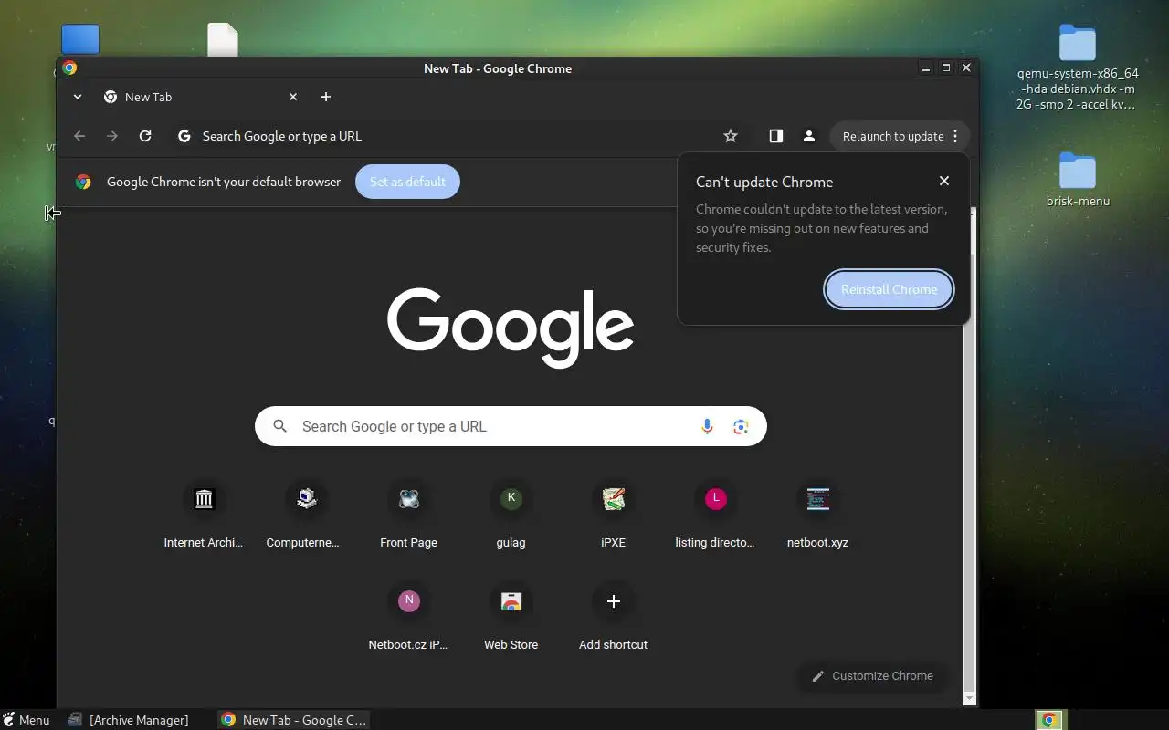Screen dimensions: 1169x730
Task: Click the Google G icon in address bar
Action: (184, 136)
